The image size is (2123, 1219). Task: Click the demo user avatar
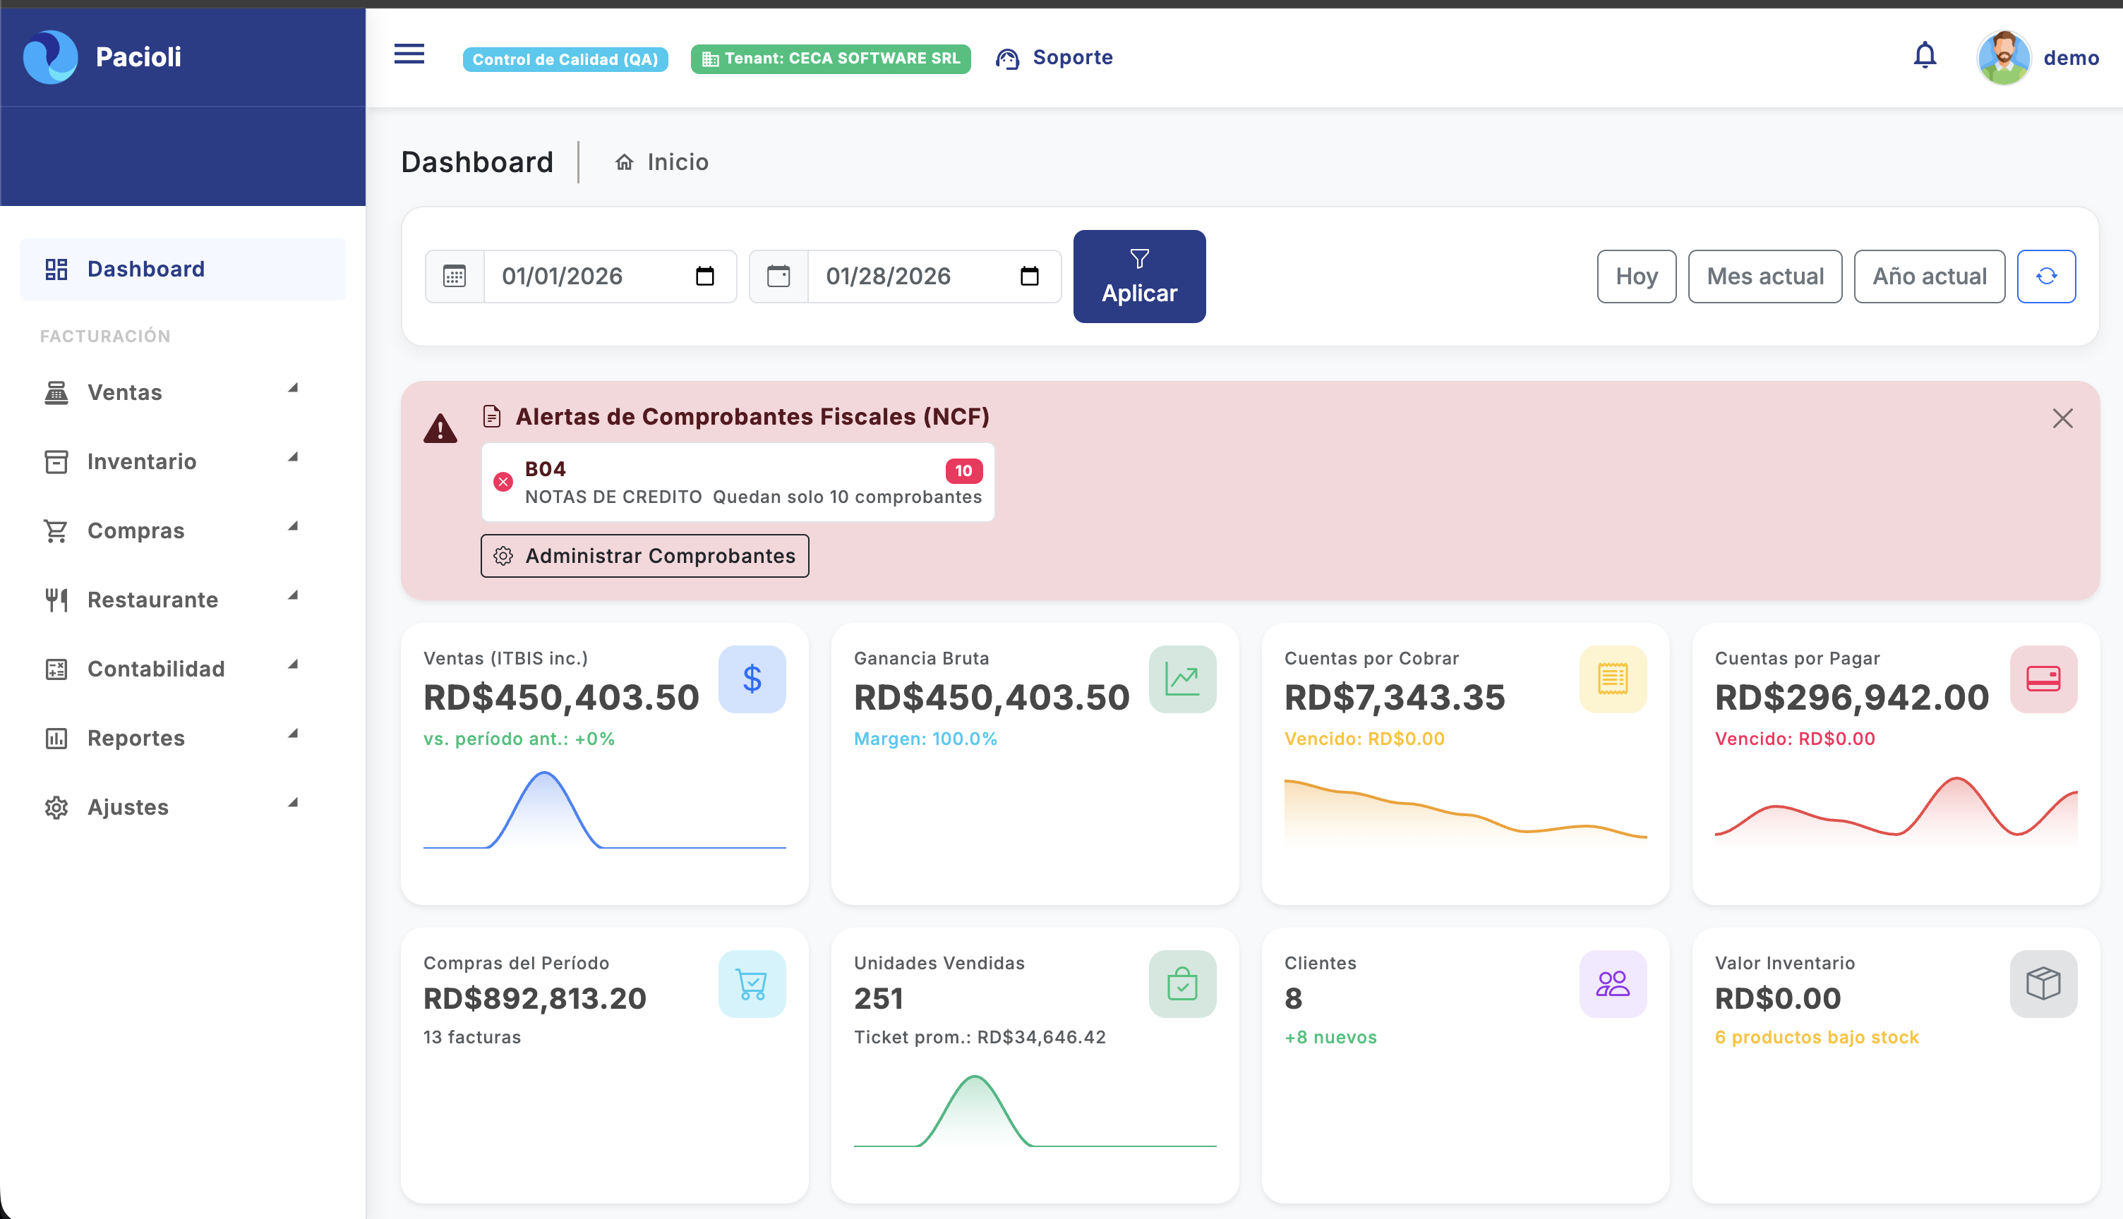click(2003, 57)
